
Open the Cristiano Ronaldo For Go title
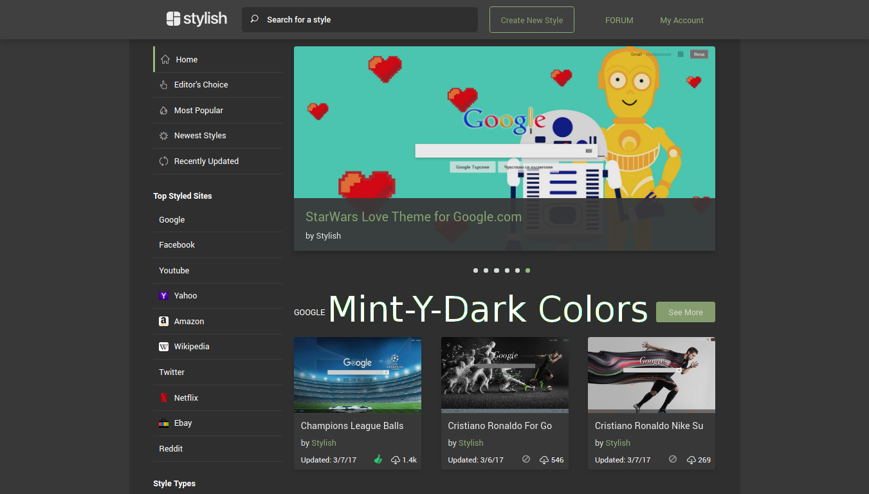[500, 426]
